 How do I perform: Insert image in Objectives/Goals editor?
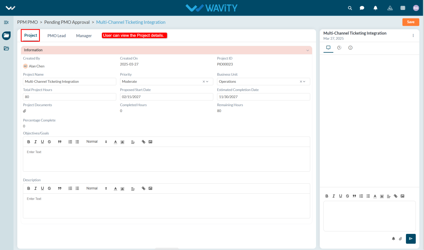point(150,142)
